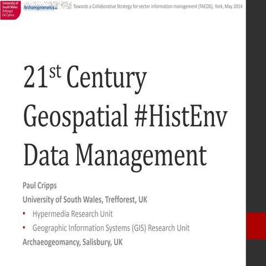Viewport: 266px width, 266px height.
Task: Click 'Geographic Information Systems (GIS) Research Unit'
Action: (x=111, y=228)
